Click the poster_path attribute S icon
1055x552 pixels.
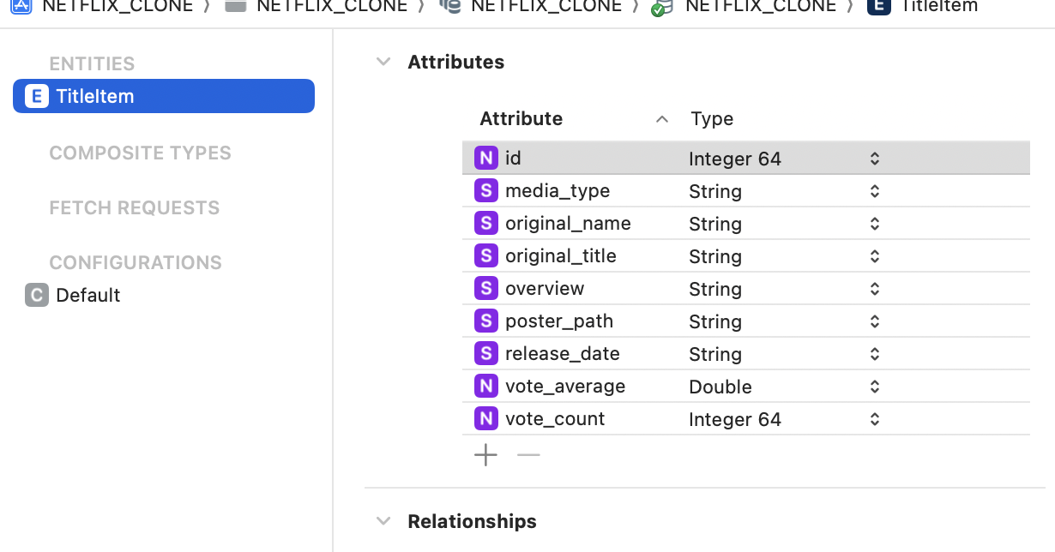coord(486,321)
